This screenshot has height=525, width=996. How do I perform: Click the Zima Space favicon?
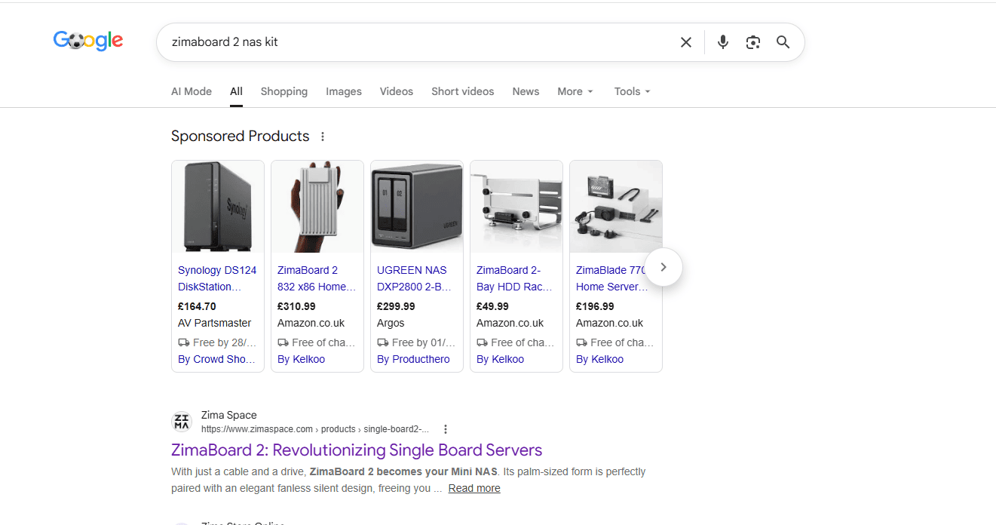[x=182, y=422]
